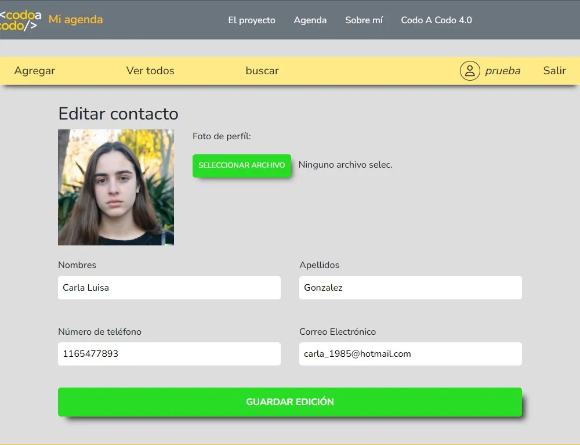
Task: Click the user profile avatar icon
Action: [x=470, y=71]
